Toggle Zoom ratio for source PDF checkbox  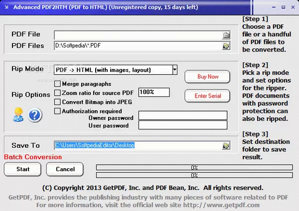click(x=57, y=93)
